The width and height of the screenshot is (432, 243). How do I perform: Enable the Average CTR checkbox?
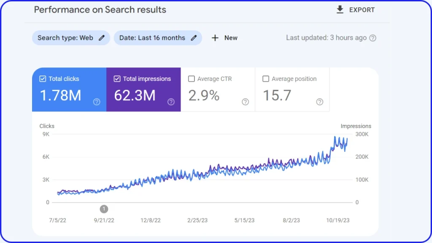[x=192, y=79]
